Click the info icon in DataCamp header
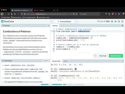125x94 pixels. pos(122,21)
